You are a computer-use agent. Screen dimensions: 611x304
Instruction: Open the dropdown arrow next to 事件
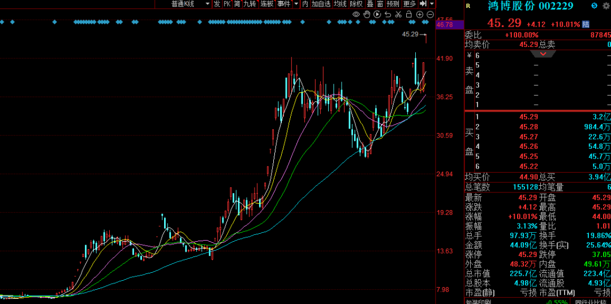(296, 4)
